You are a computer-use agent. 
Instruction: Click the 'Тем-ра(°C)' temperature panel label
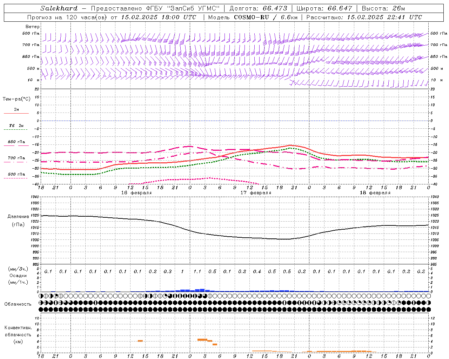[16, 99]
